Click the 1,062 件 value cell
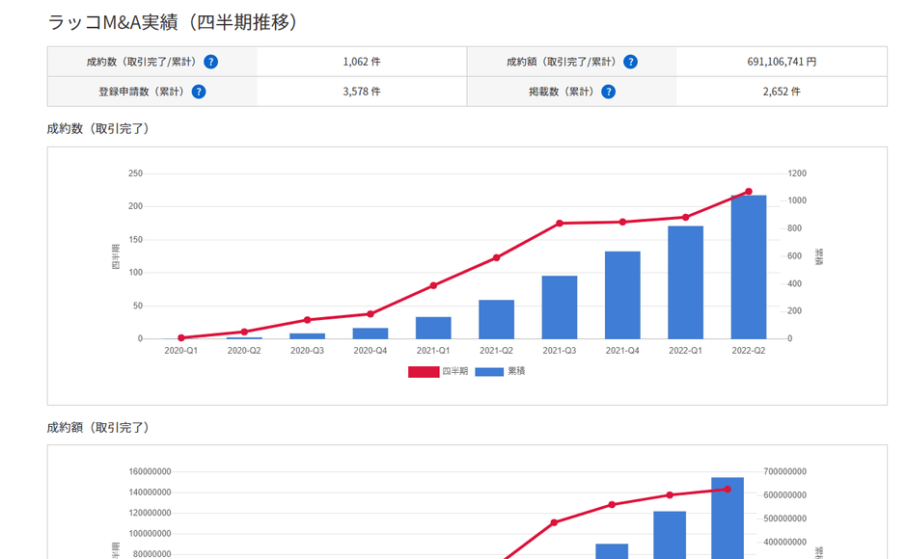This screenshot has width=907, height=559. (x=362, y=62)
